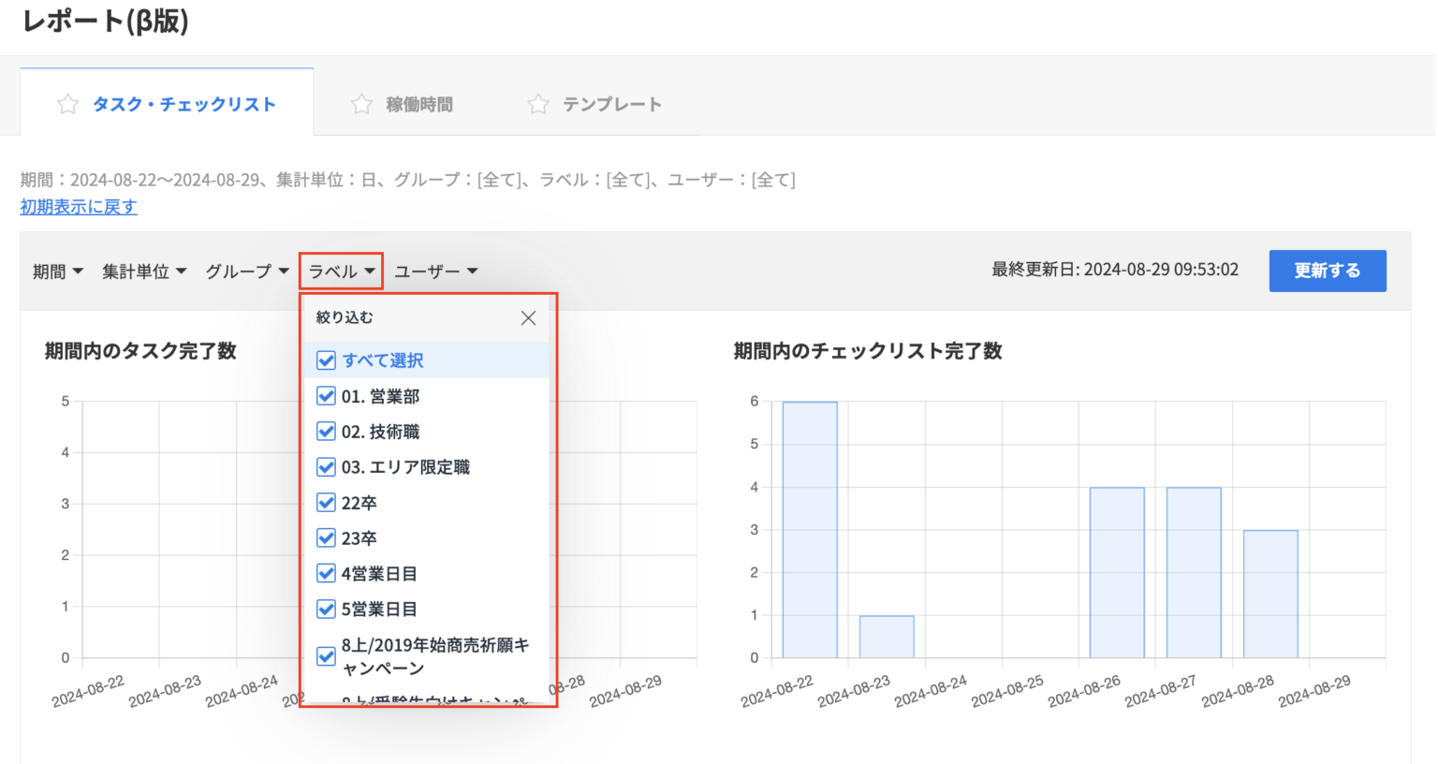This screenshot has height=764, width=1438.
Task: Toggle the 22卒 checkbox
Action: (326, 503)
